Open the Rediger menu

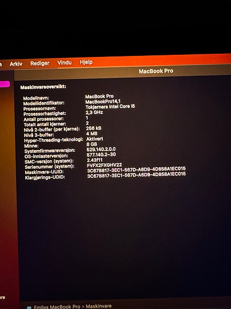tap(40, 63)
